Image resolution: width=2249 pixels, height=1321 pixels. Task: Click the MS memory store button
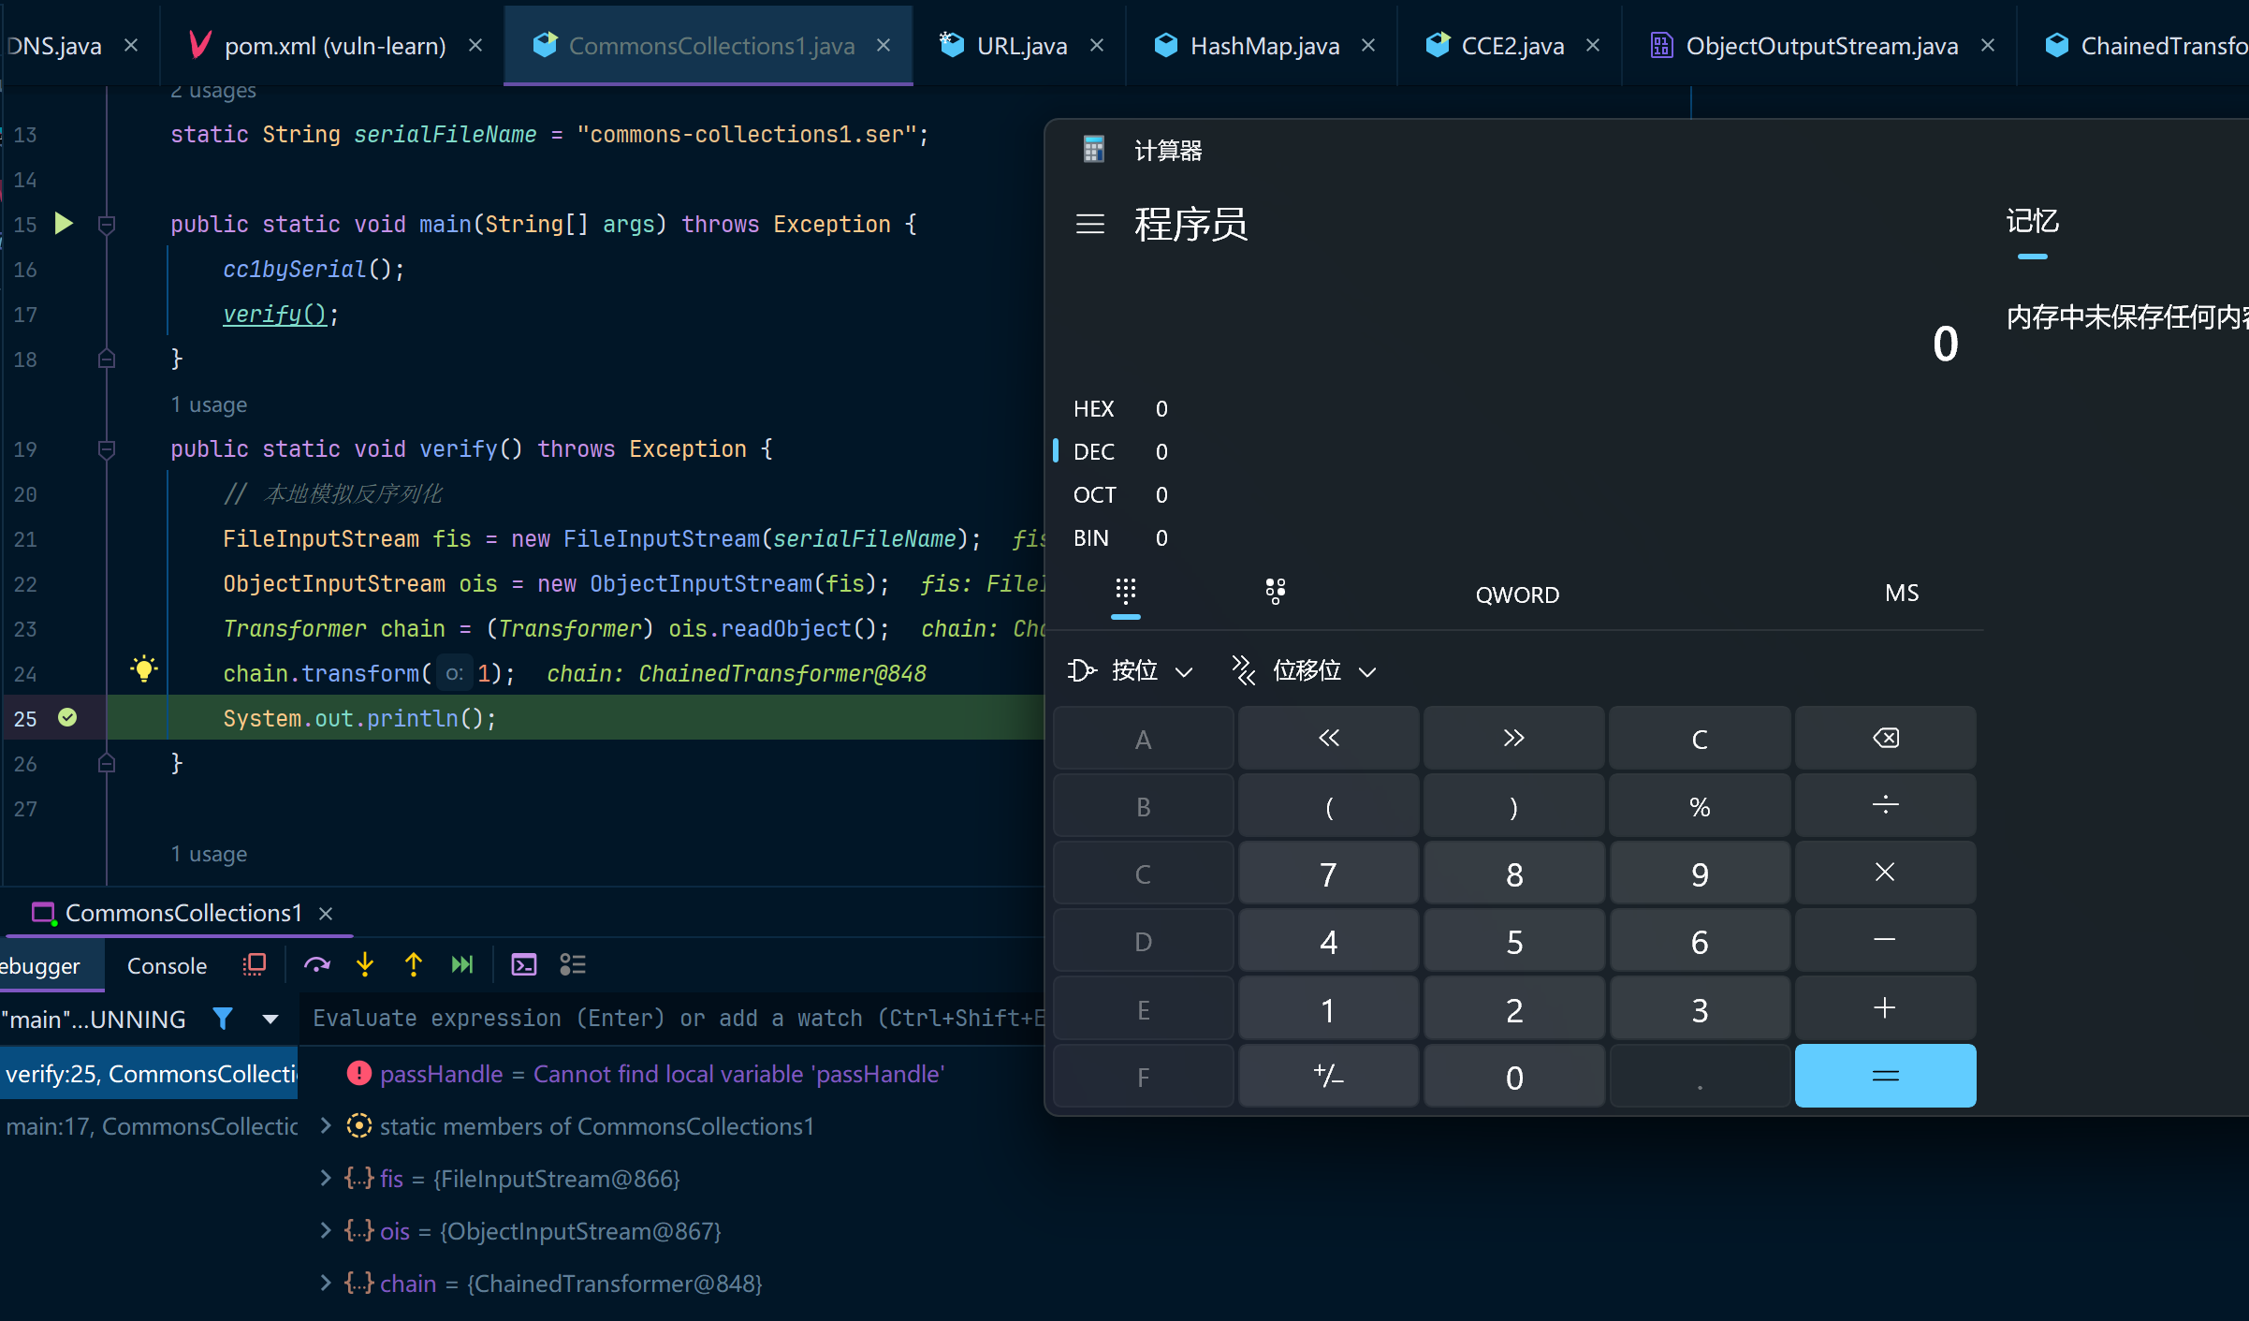pyautogui.click(x=1902, y=594)
